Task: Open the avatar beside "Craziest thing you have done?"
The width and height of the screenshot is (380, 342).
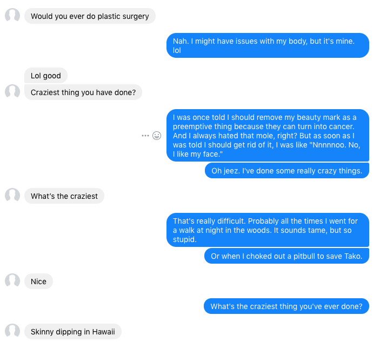Action: [x=12, y=92]
